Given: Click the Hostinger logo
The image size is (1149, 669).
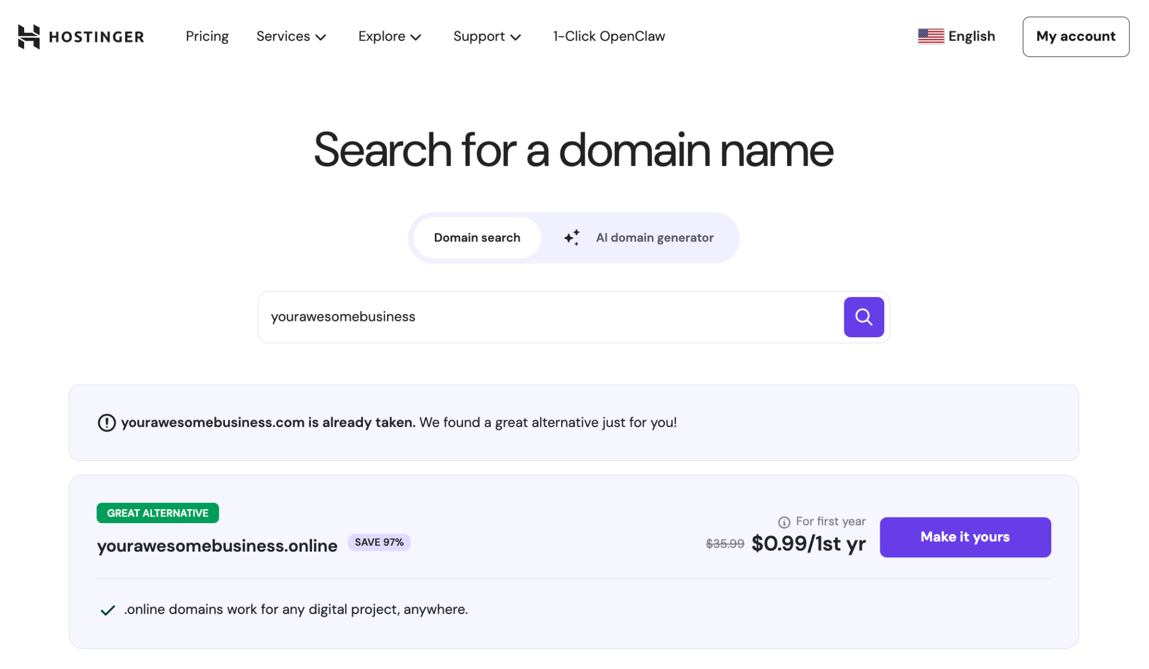Looking at the screenshot, I should [x=80, y=36].
